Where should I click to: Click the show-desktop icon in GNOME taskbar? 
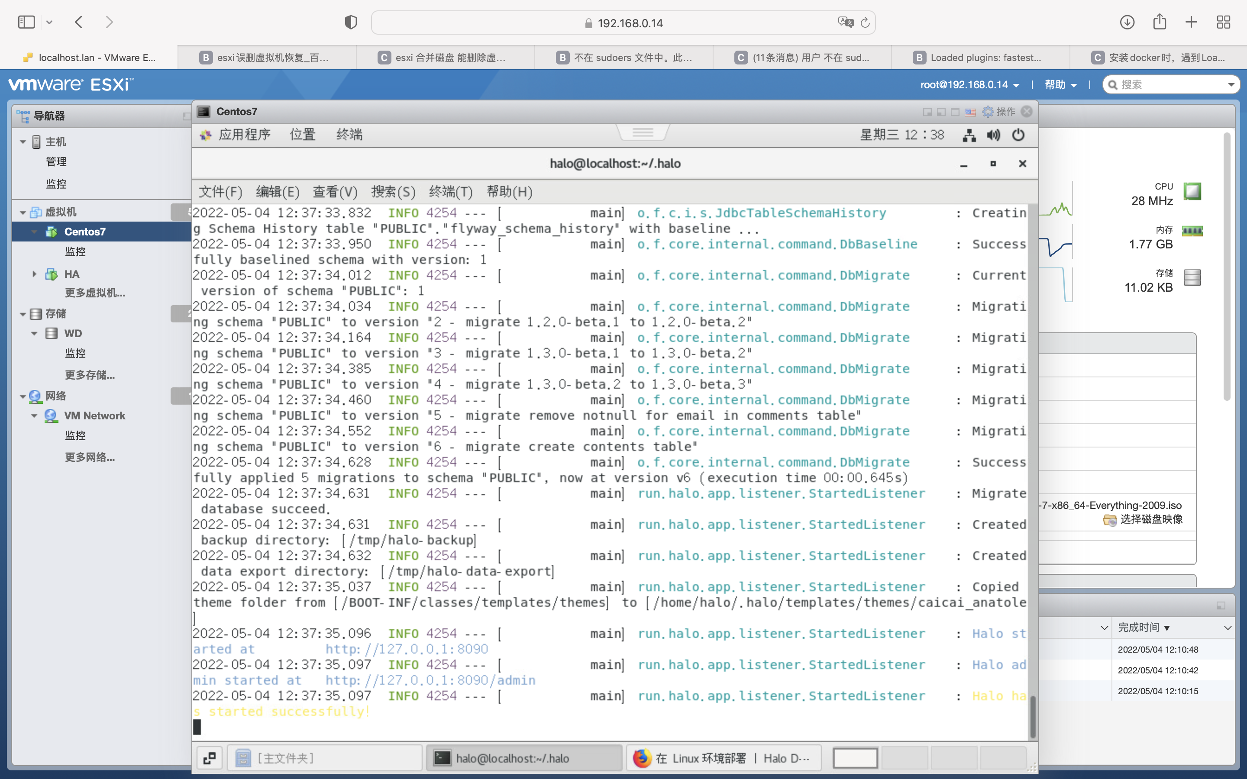210,758
